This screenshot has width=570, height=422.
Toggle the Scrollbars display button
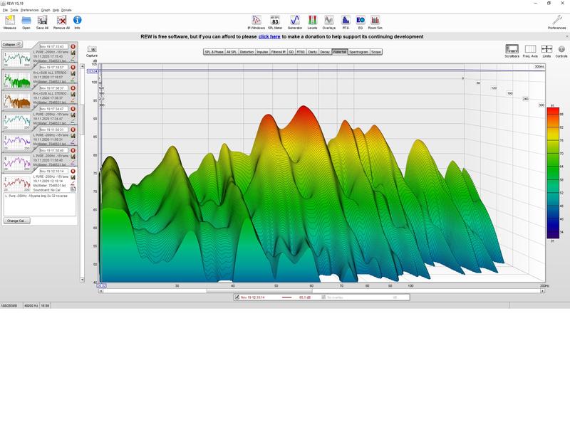point(512,50)
